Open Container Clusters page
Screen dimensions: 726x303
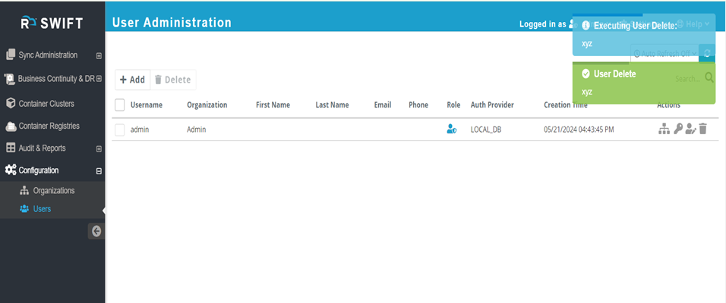point(46,104)
